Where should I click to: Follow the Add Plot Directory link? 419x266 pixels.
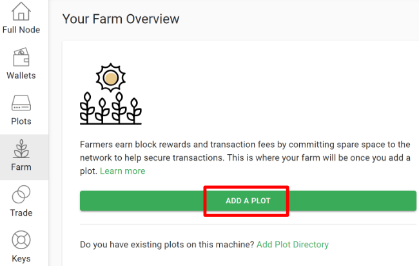[x=293, y=245]
